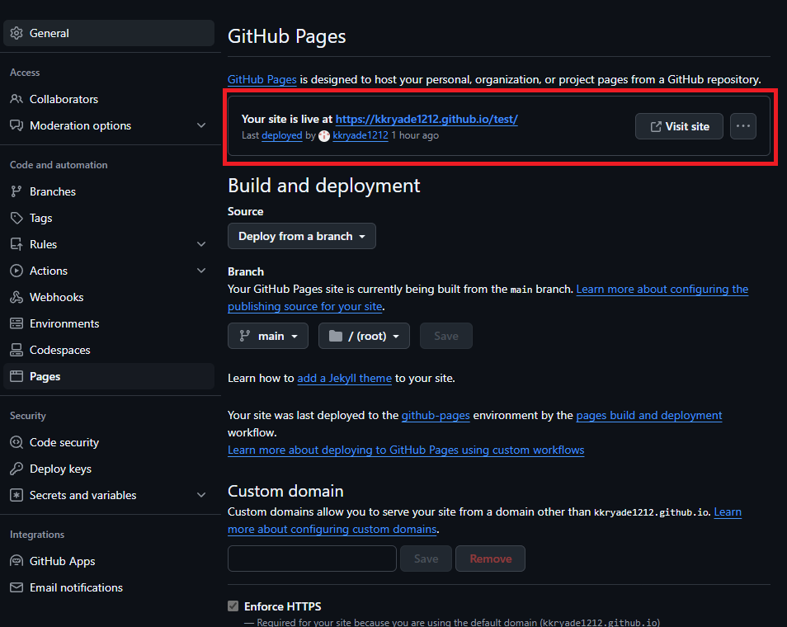
Task: Expand the Rules section chevron
Action: point(201,244)
